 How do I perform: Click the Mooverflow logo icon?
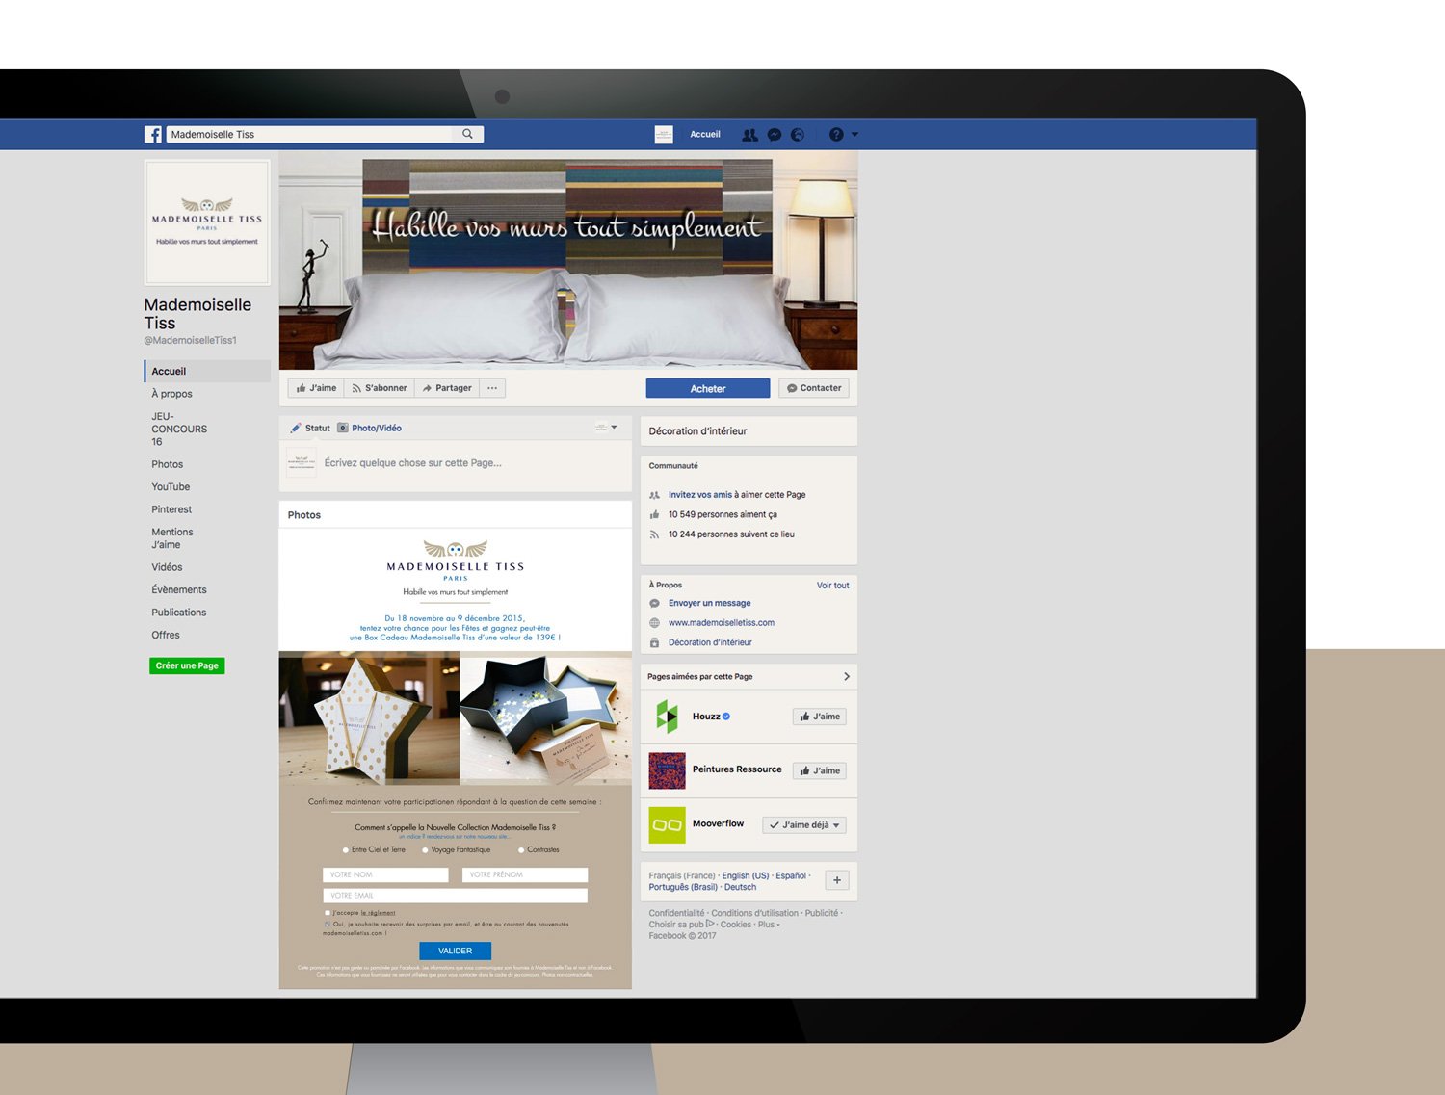pos(667,825)
